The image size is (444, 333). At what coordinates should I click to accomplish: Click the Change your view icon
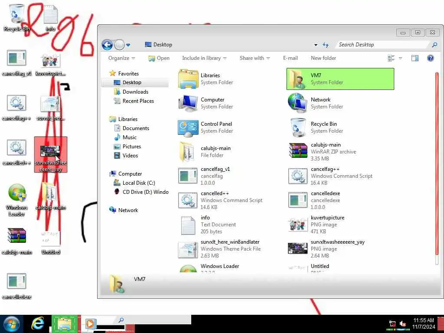point(391,58)
